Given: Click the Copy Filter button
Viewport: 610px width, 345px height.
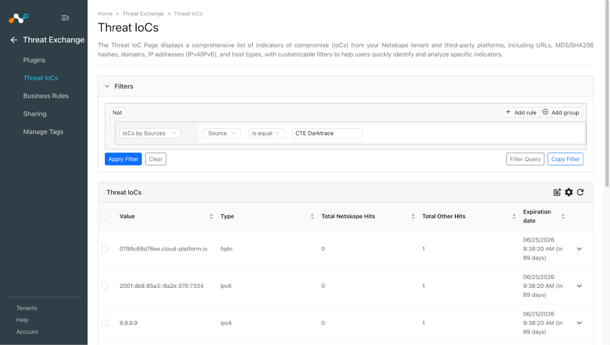Looking at the screenshot, I should click(565, 159).
